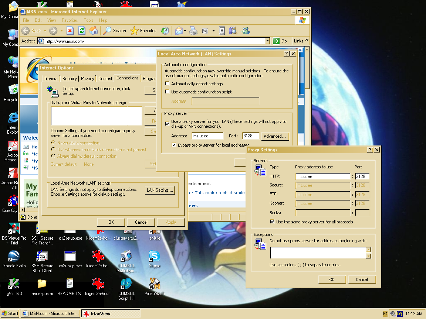The width and height of the screenshot is (426, 319).
Task: Click OK in Proxy Settings dialog
Action: [x=332, y=279]
